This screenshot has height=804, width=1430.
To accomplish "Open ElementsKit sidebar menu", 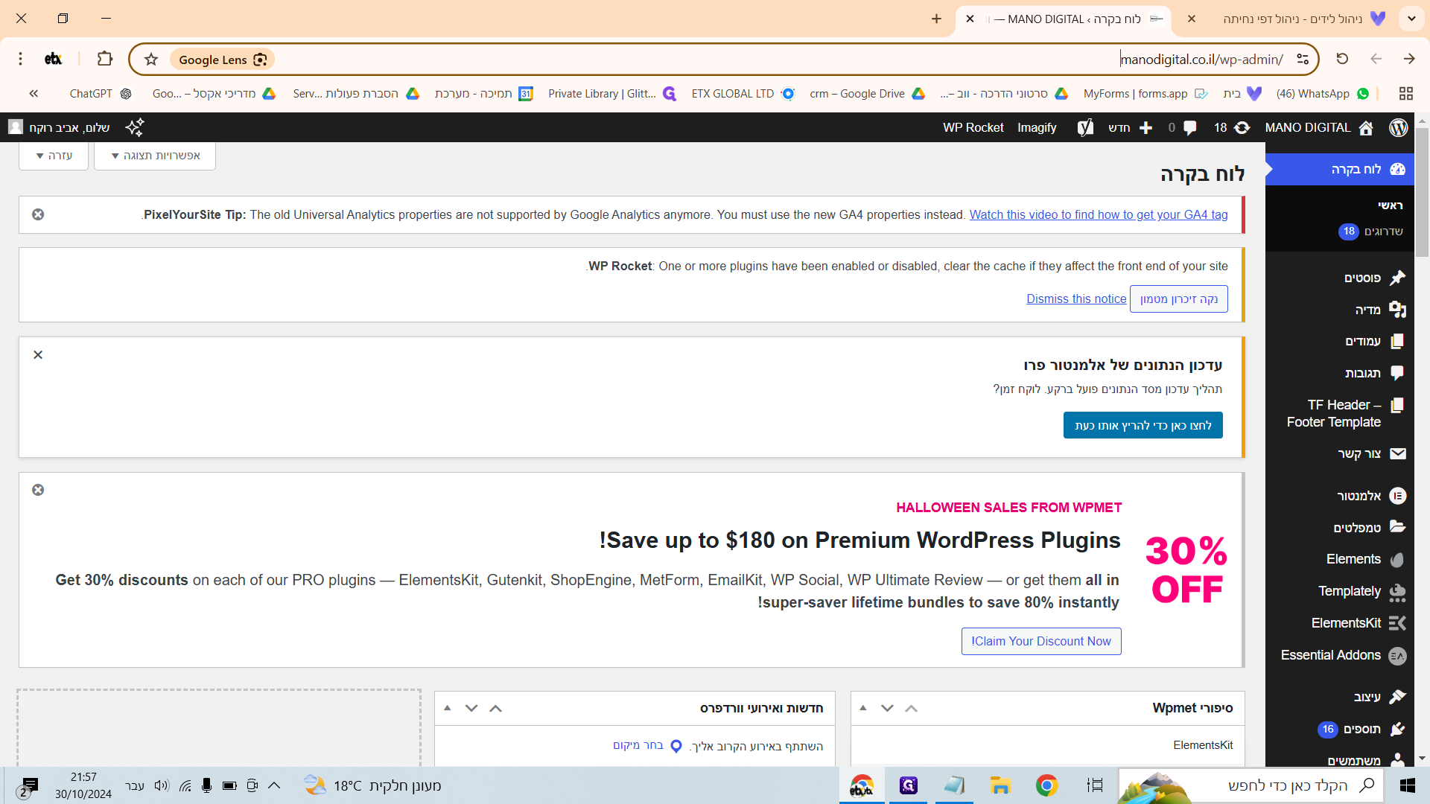I will point(1339,623).
